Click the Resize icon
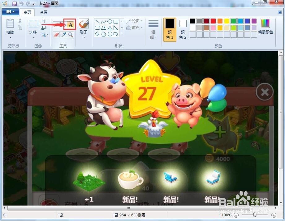Viewport: 285px width, 221px height. (x=43, y=28)
